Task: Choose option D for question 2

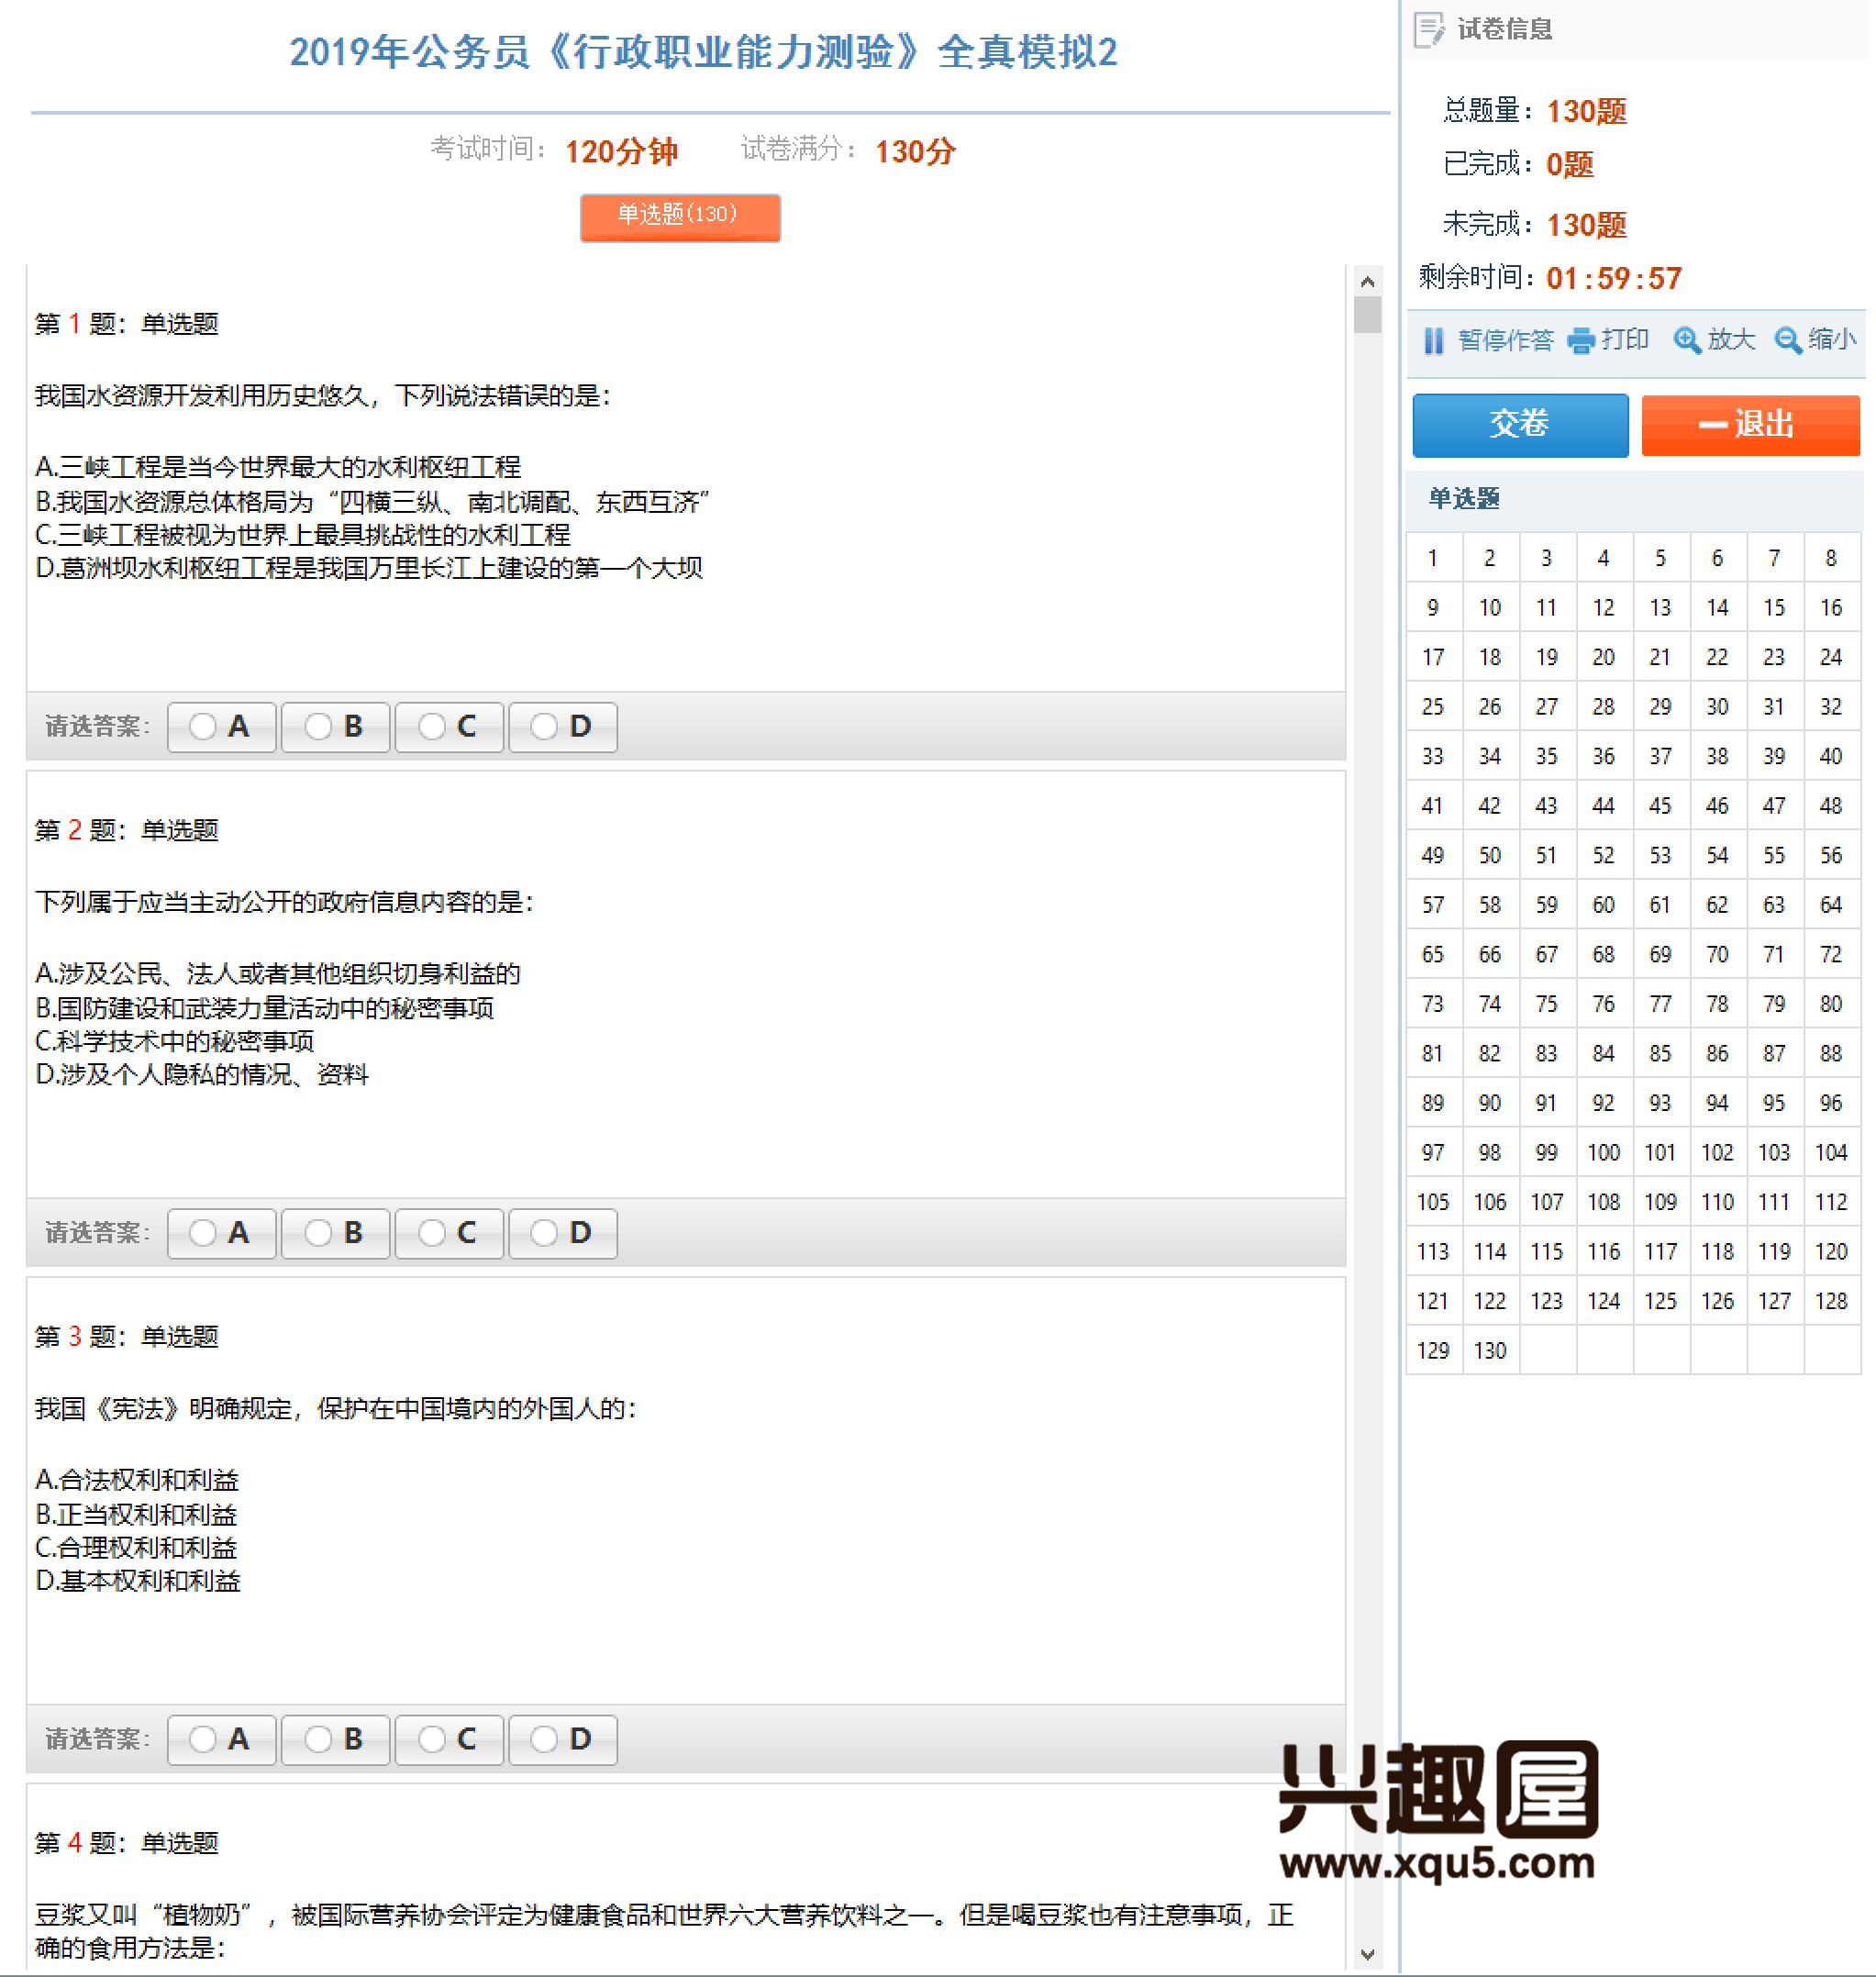Action: click(x=563, y=1233)
